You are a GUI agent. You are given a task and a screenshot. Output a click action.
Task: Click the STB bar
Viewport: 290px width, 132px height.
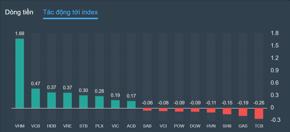point(83,102)
